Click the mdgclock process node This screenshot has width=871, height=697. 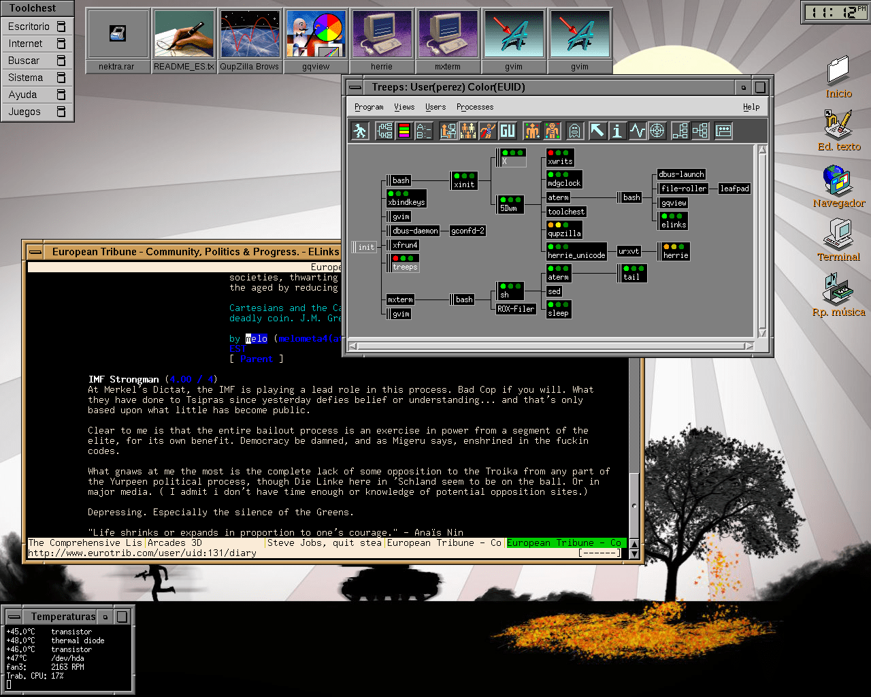pos(564,179)
